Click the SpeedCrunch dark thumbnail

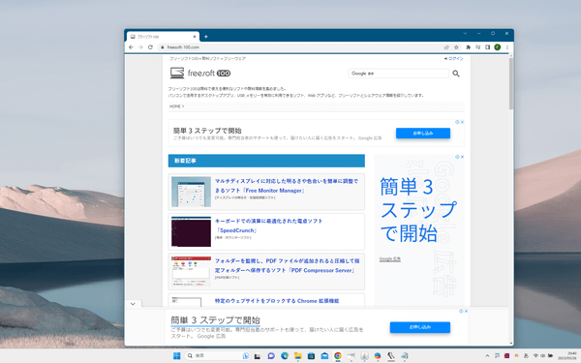pyautogui.click(x=191, y=231)
